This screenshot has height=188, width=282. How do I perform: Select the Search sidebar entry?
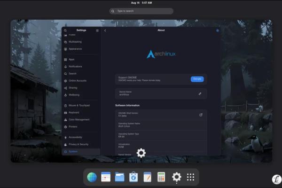click(x=81, y=74)
